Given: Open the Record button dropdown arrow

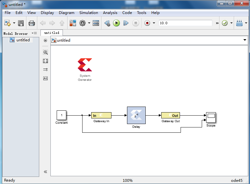Looking at the screenshot, I should (x=154, y=23).
